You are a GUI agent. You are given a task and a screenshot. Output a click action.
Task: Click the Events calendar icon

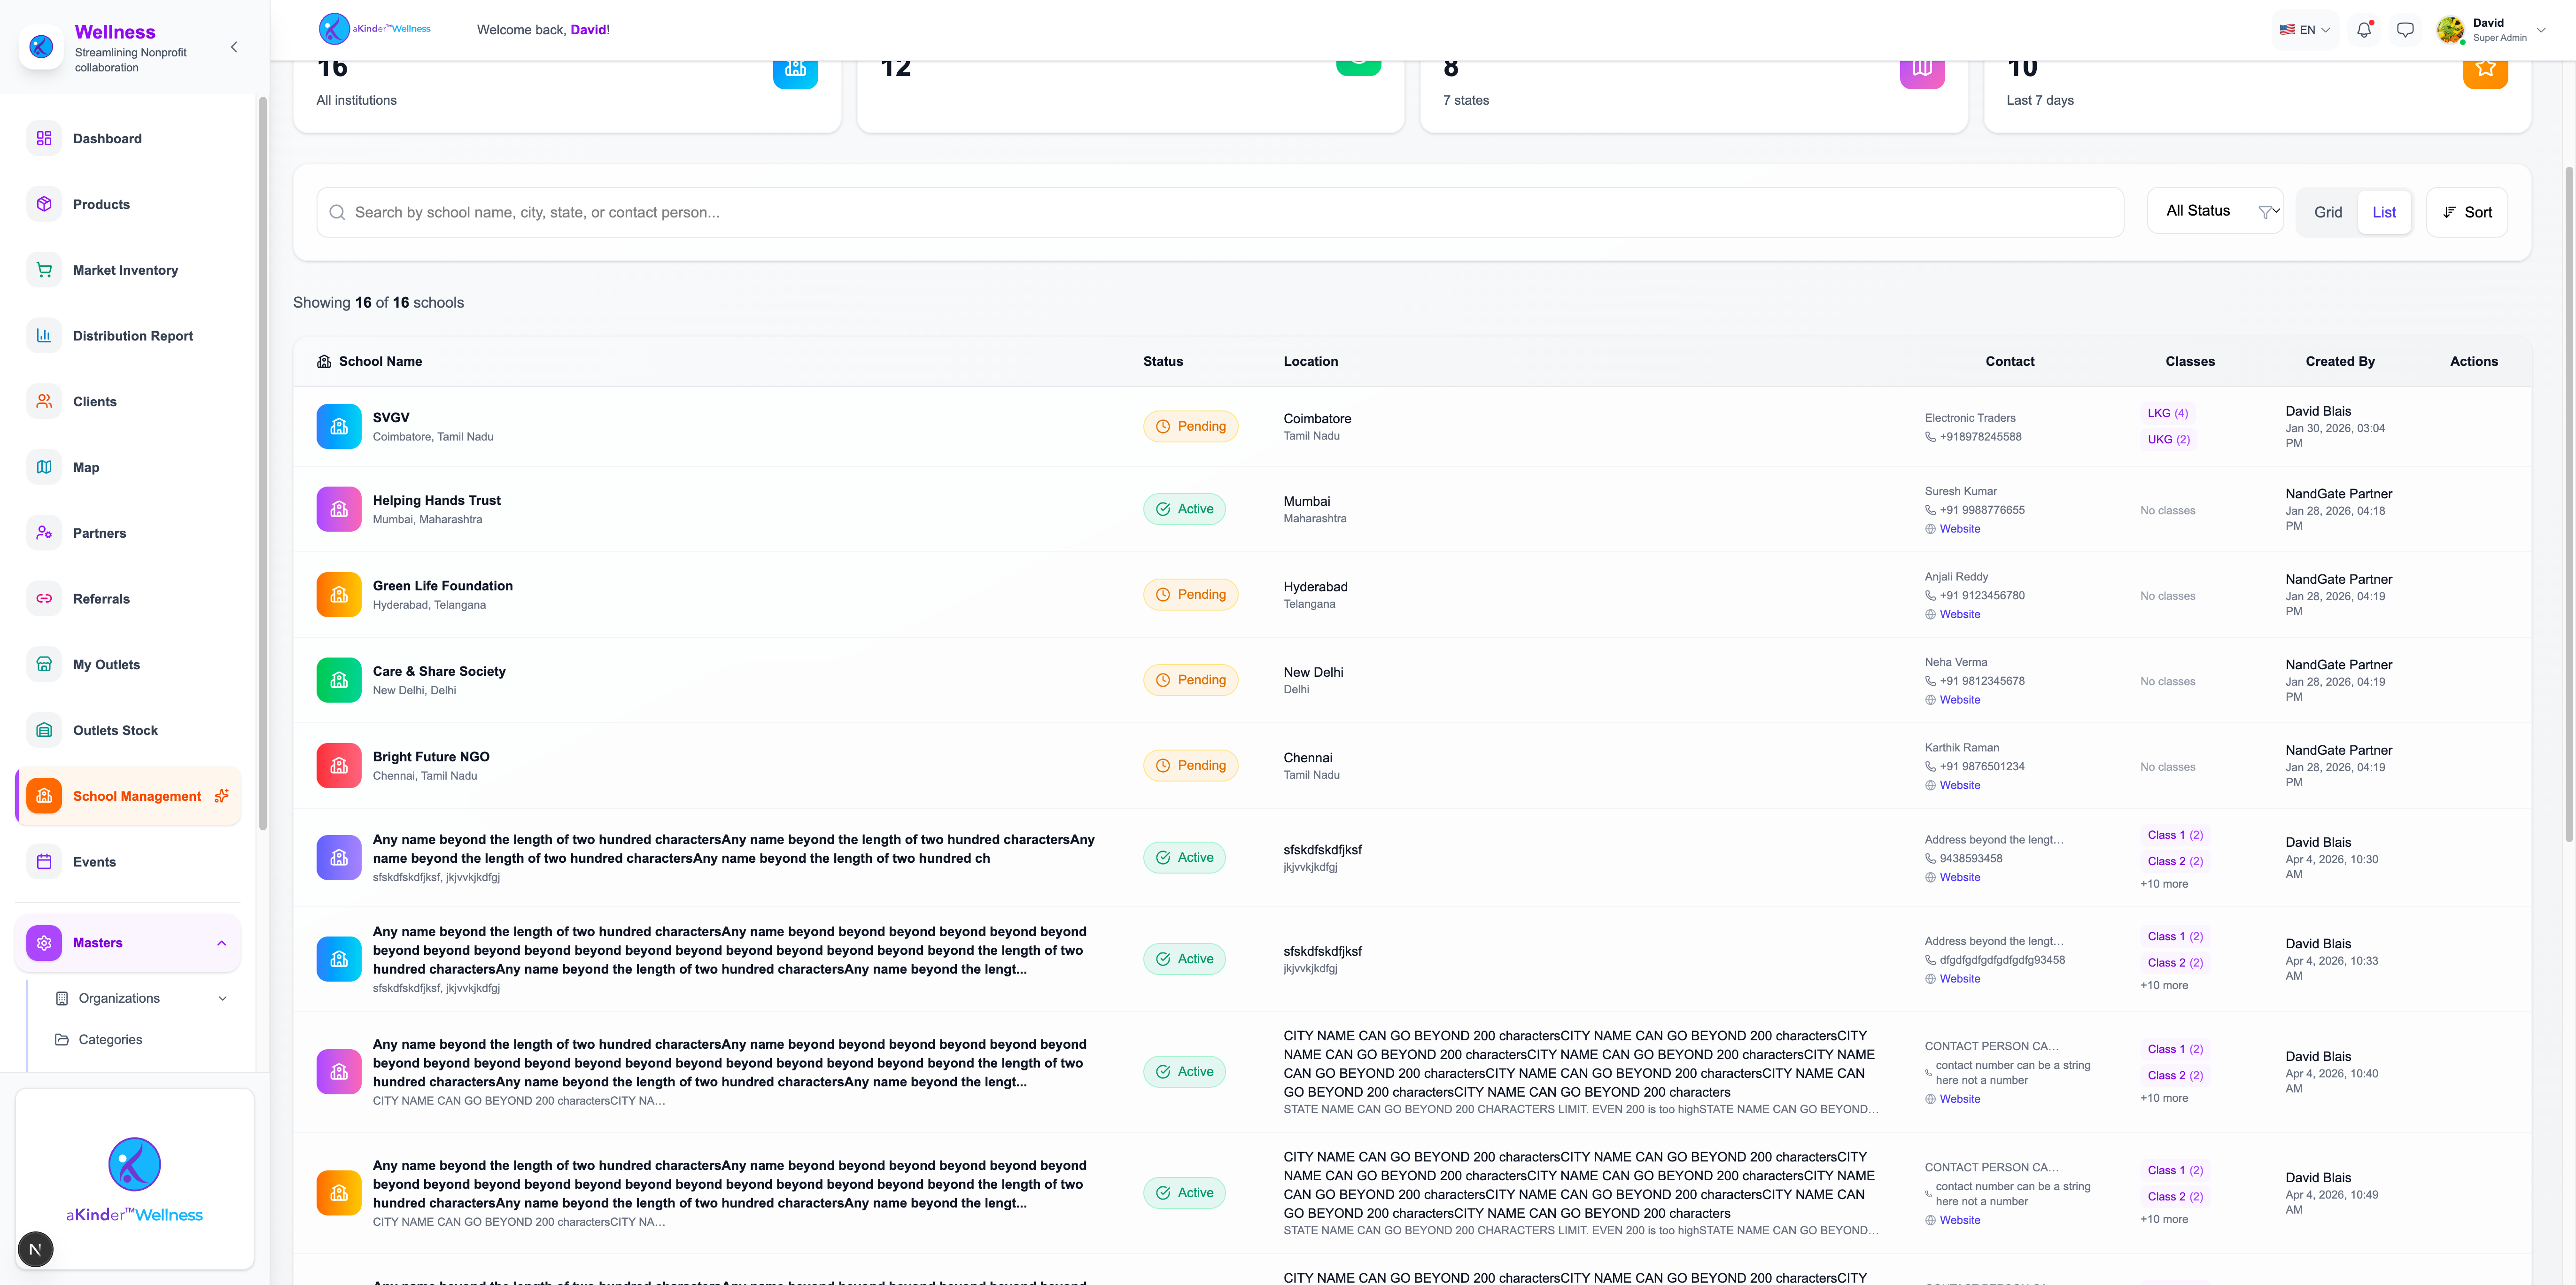44,862
